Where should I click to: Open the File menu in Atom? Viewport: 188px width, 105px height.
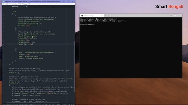click(x=4, y=4)
